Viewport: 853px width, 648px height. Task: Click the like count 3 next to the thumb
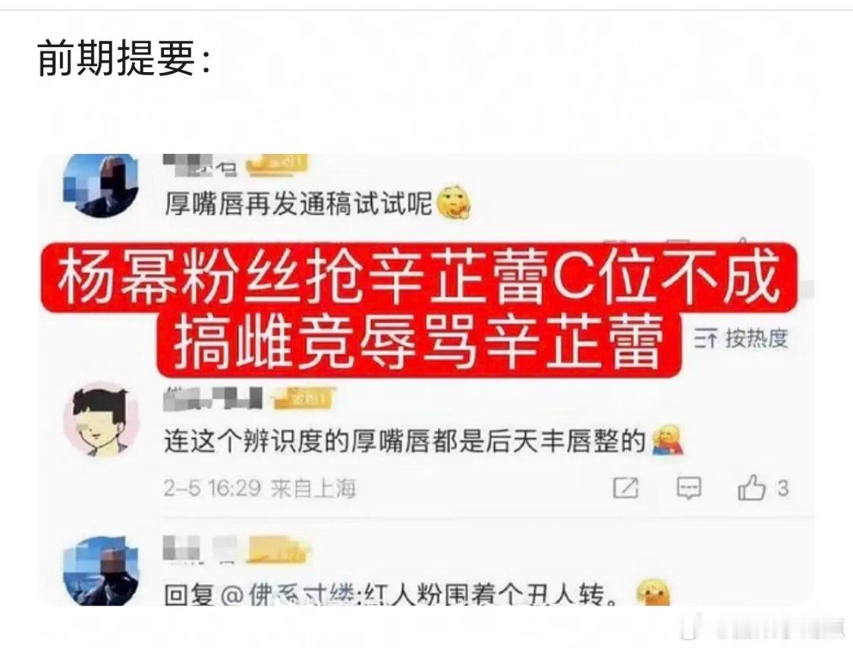782,488
